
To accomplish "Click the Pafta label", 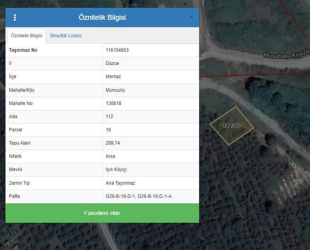I will tap(14, 196).
